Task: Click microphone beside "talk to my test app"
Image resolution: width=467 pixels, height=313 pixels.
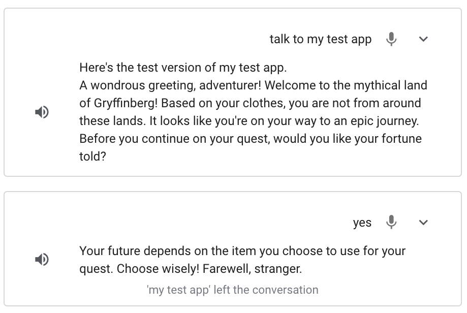Action: (x=391, y=39)
